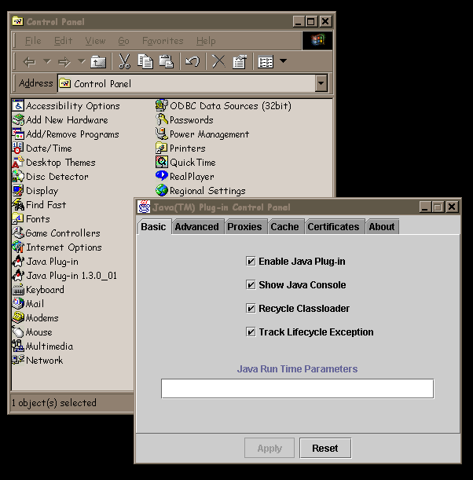Click the Java Run Time Parameters field
The image size is (473, 480).
297,389
